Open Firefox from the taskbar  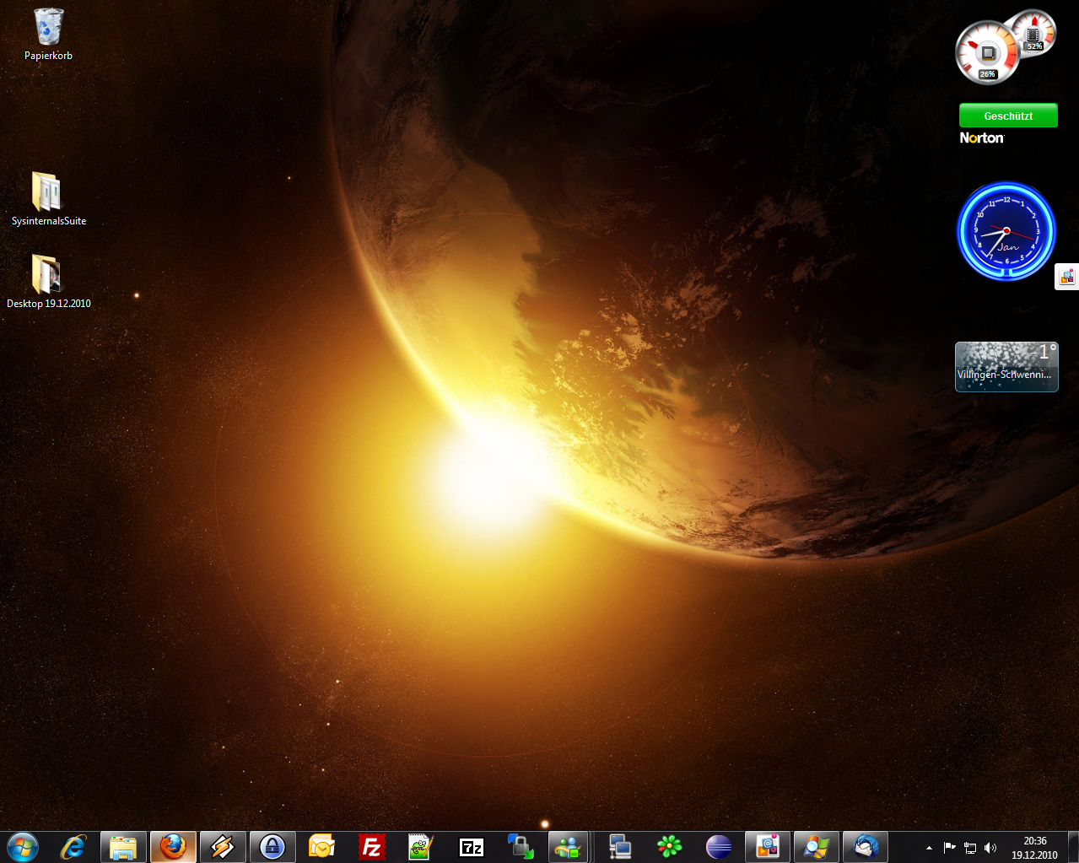[x=173, y=846]
